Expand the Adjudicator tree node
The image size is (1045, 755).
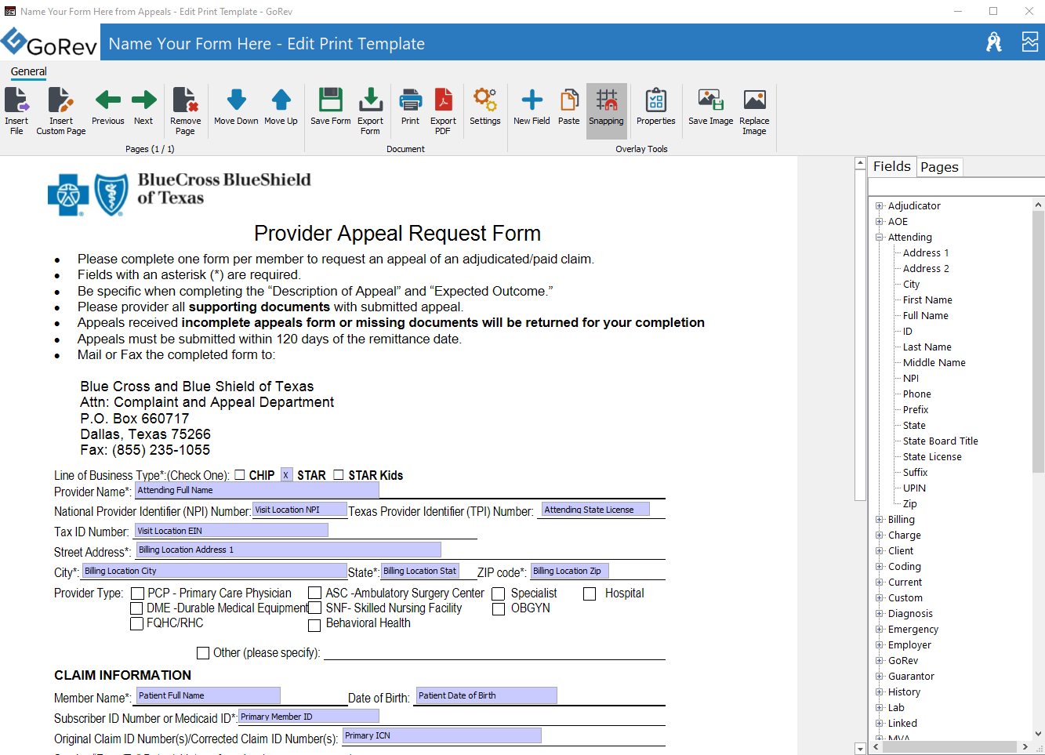879,205
